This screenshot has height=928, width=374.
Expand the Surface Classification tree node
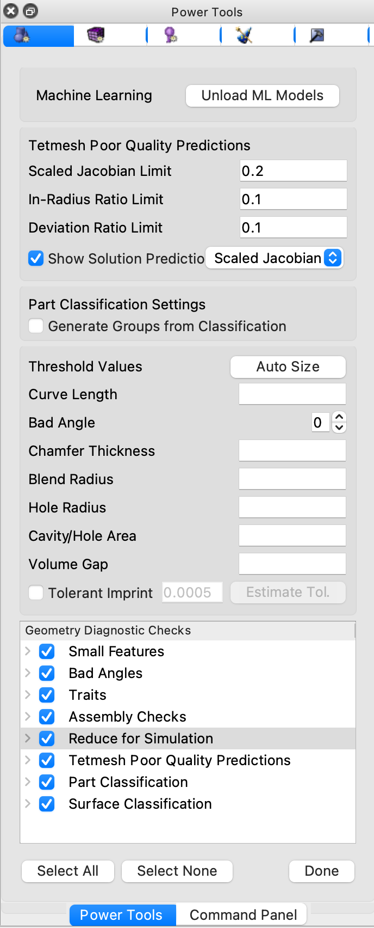pyautogui.click(x=28, y=804)
